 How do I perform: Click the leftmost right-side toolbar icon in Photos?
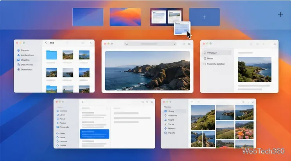243,102
